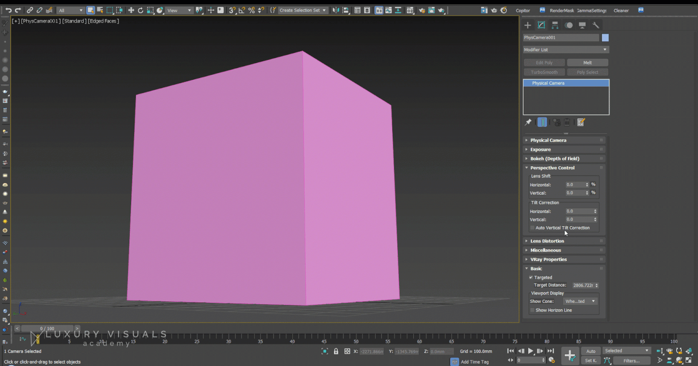Image resolution: width=698 pixels, height=366 pixels.
Task: Open the Select and Link tool
Action: [x=31, y=10]
